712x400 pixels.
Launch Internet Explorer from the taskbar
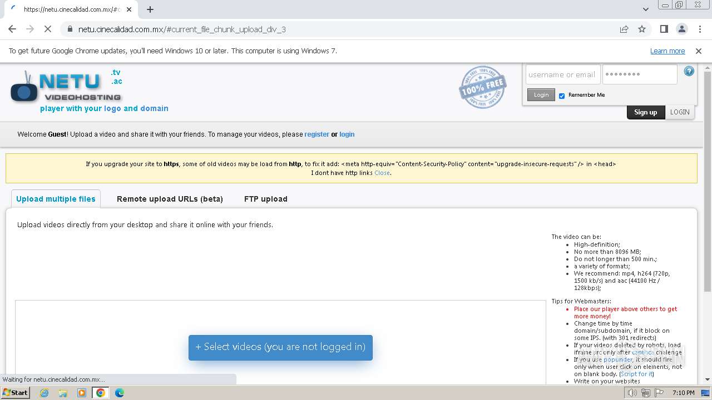click(44, 393)
